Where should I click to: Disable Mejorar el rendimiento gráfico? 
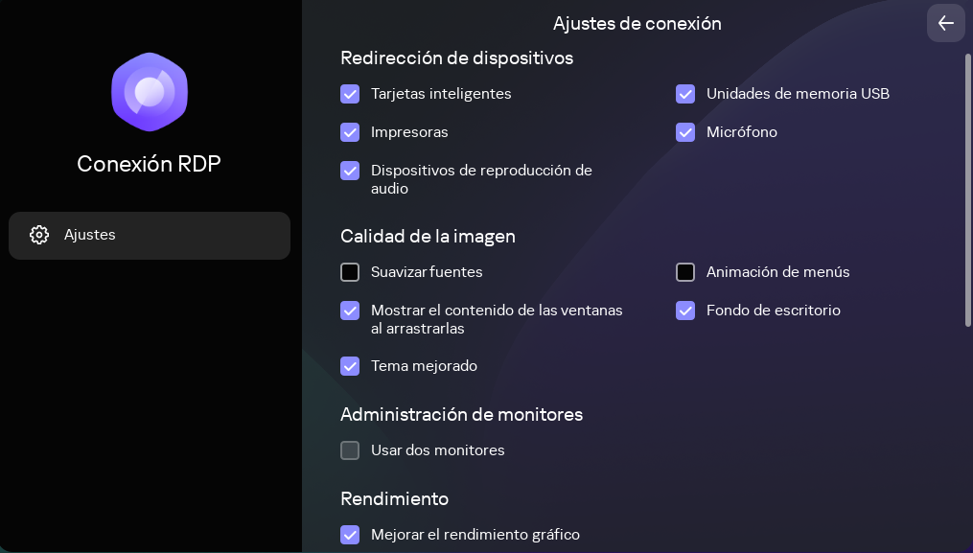point(350,535)
